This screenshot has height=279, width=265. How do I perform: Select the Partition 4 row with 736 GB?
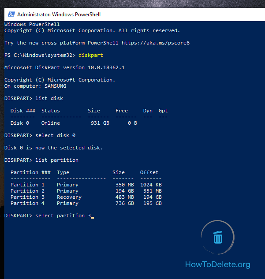tap(86, 203)
